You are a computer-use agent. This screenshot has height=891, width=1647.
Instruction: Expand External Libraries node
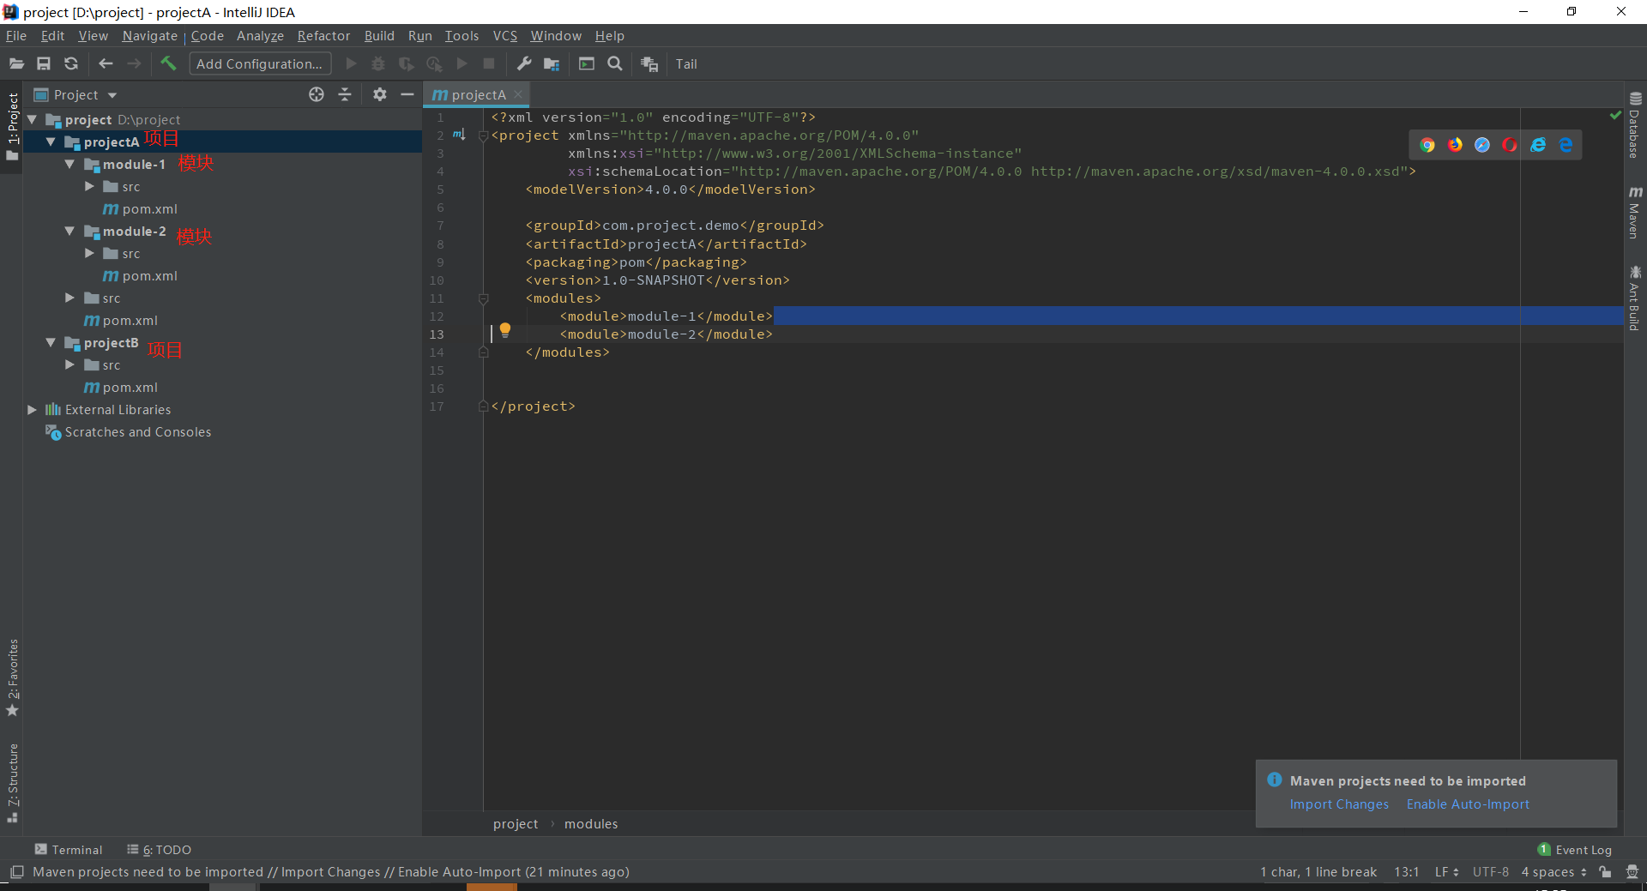click(32, 410)
